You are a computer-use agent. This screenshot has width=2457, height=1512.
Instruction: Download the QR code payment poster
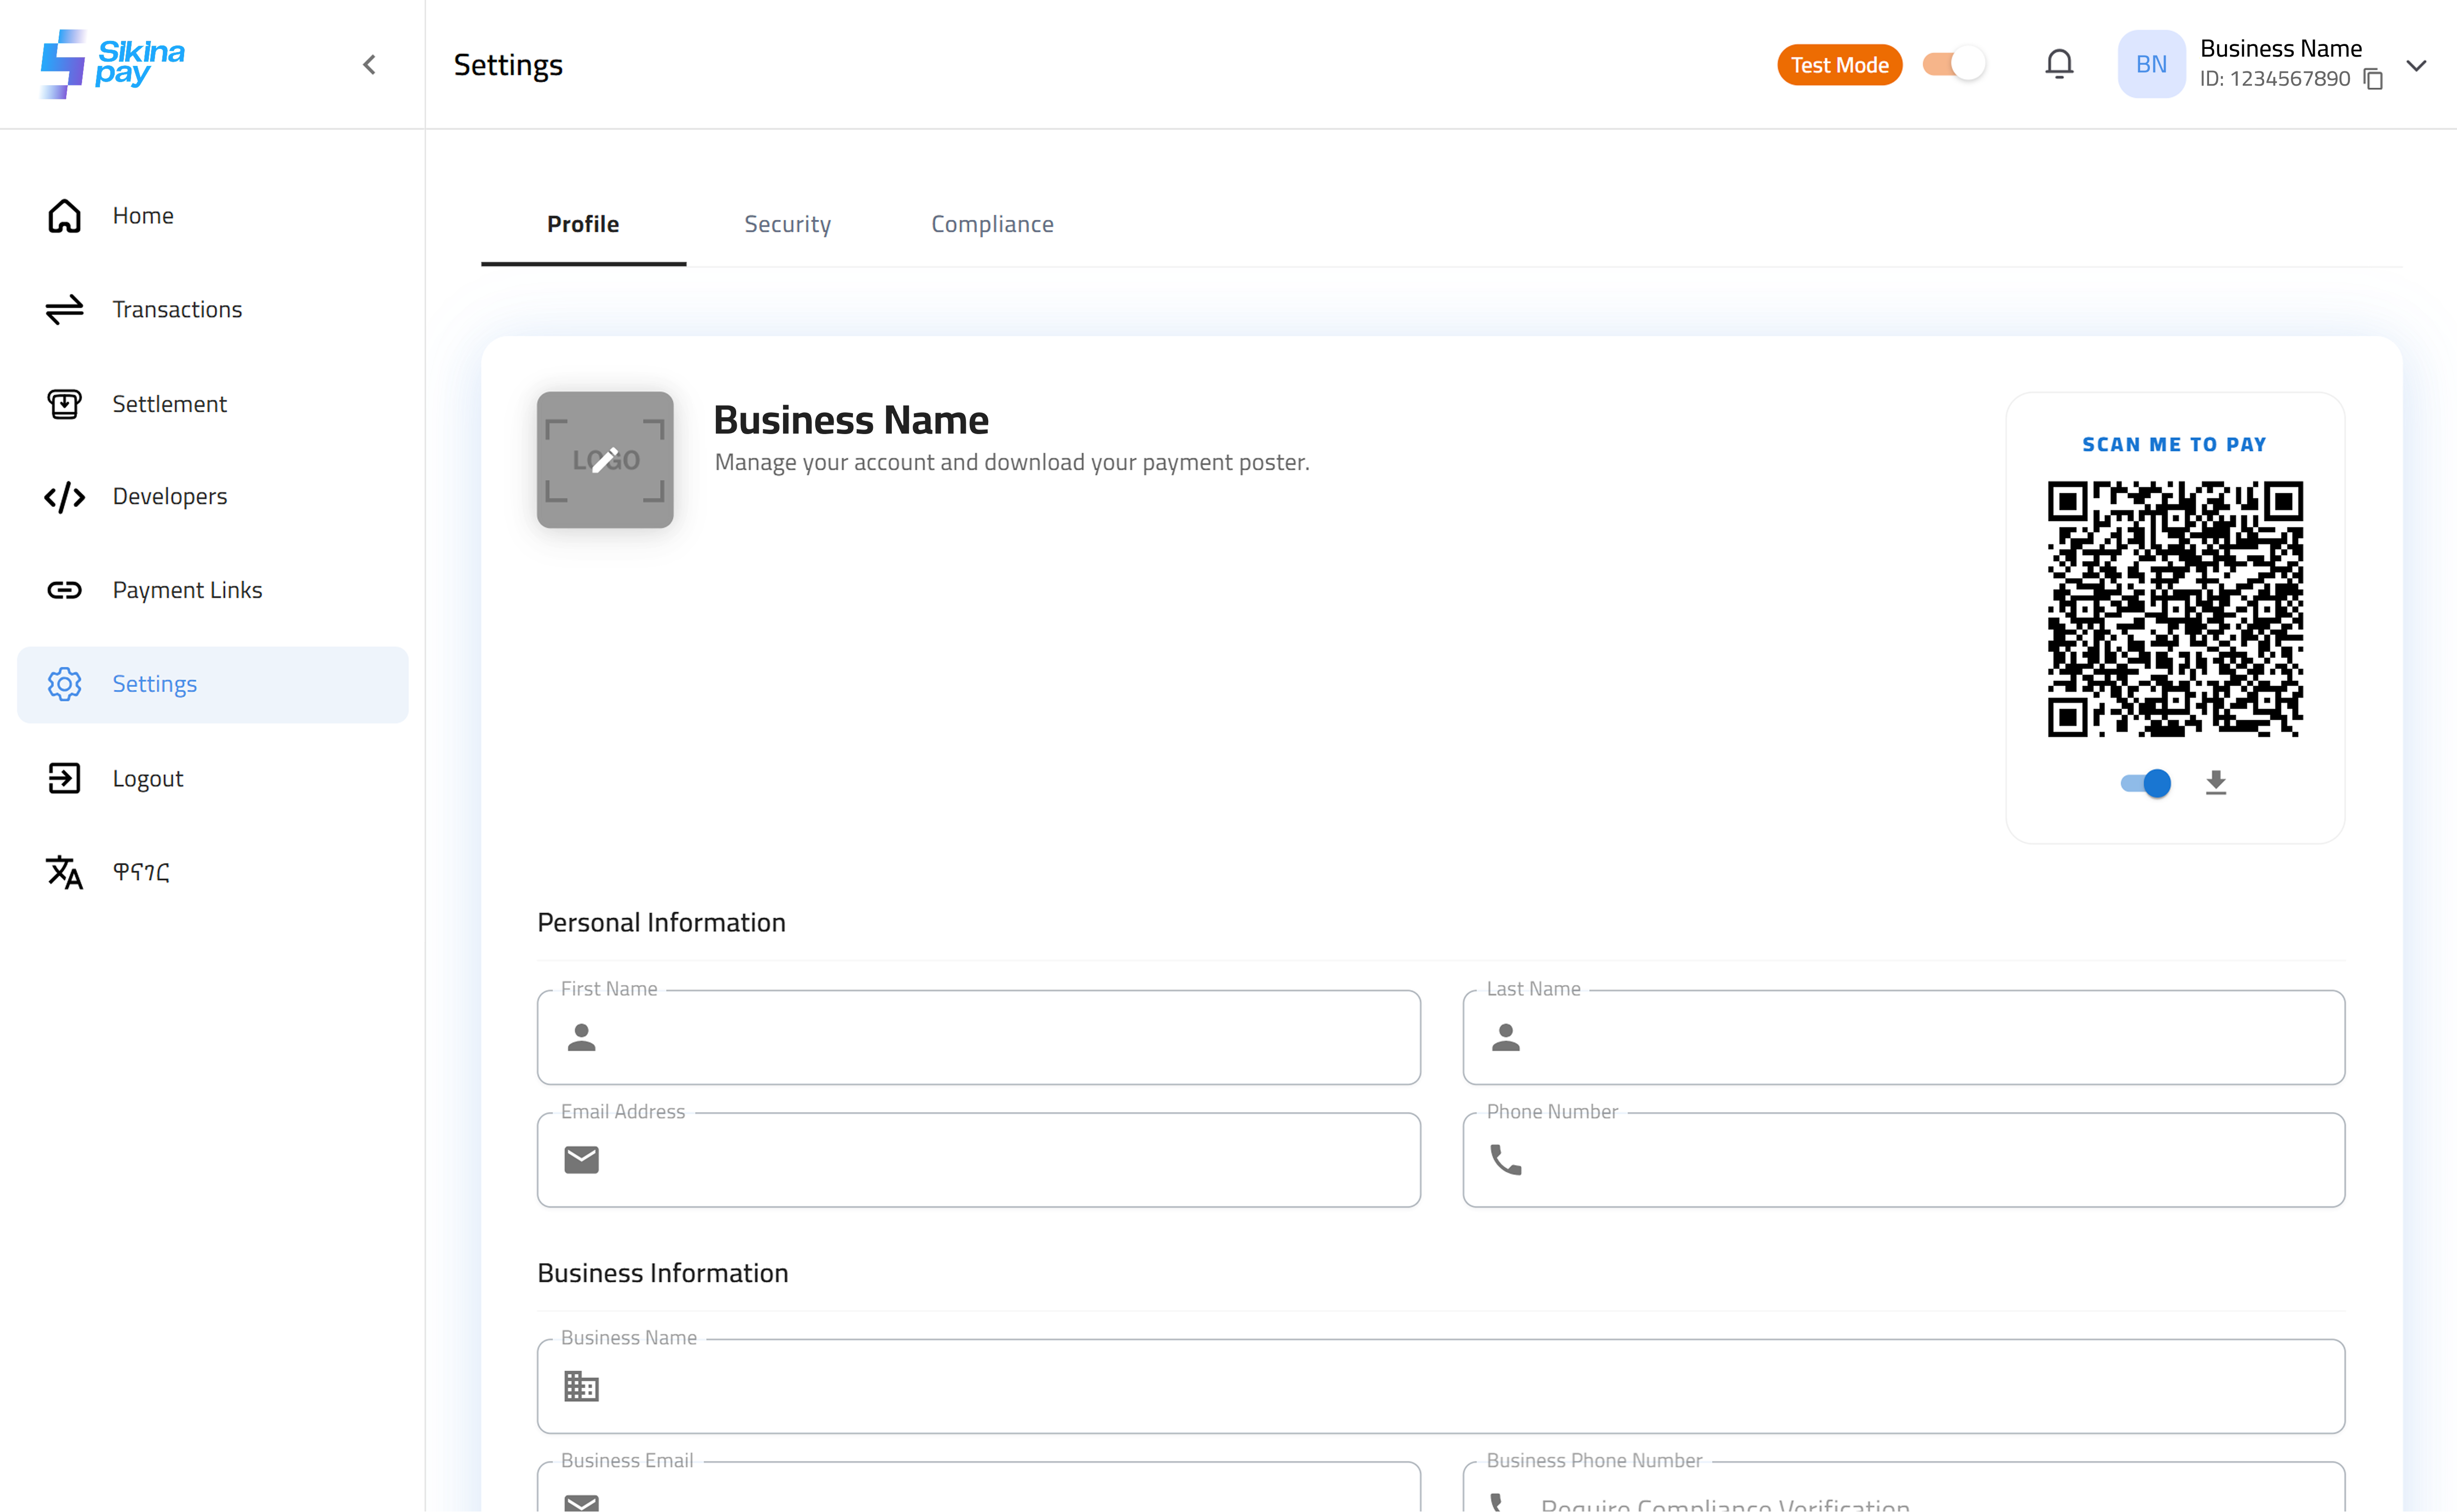(2215, 783)
